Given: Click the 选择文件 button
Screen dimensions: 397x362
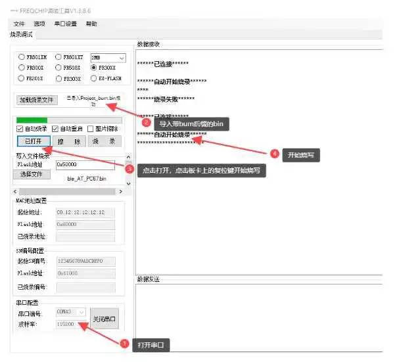Looking at the screenshot, I should [32, 174].
